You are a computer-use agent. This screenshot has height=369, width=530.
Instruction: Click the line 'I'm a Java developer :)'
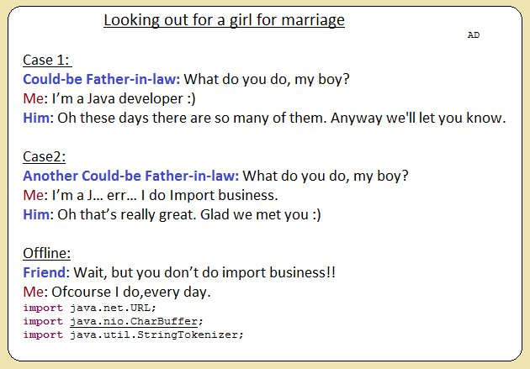tap(124, 98)
